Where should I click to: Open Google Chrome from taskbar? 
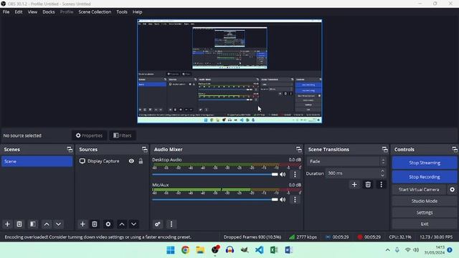[x=185, y=250]
